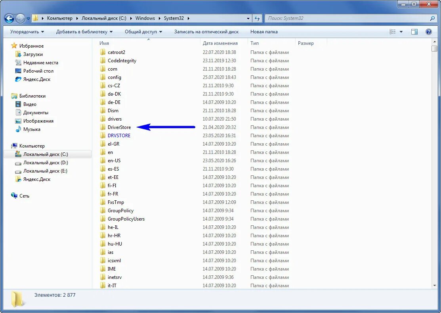The image size is (441, 313).
Task: Select Библиотеки in navigation pane
Action: [32, 96]
